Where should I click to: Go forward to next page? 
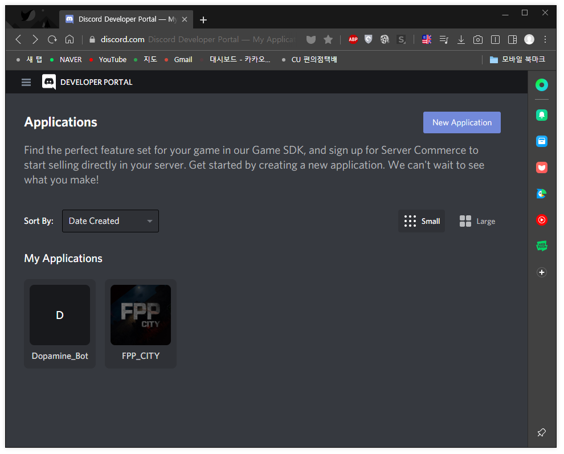point(35,39)
